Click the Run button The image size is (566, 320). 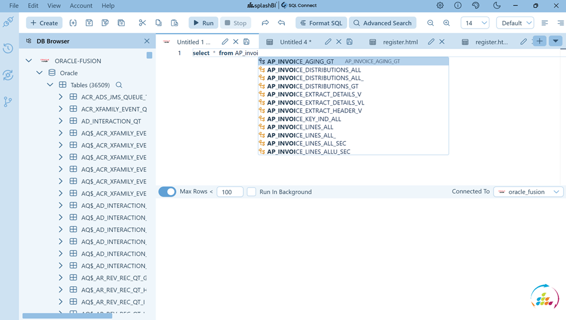pos(203,23)
